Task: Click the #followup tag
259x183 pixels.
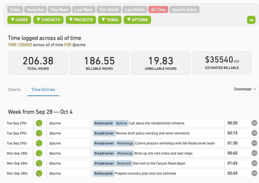Action: (125, 153)
